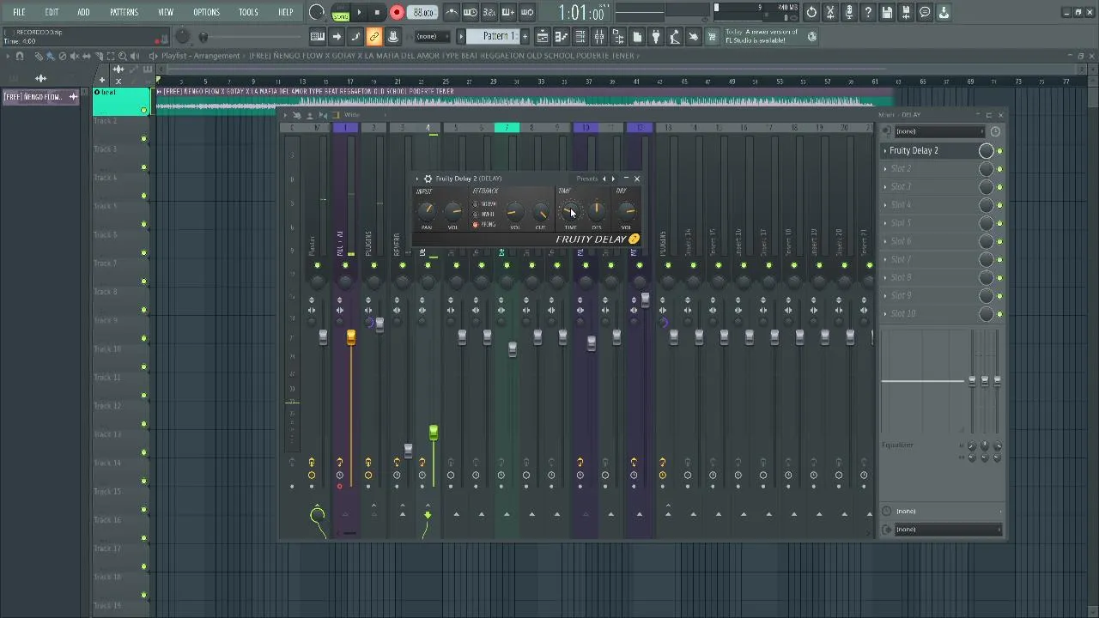Click the tempo display field
Image resolution: width=1099 pixels, height=618 pixels.
coord(422,12)
